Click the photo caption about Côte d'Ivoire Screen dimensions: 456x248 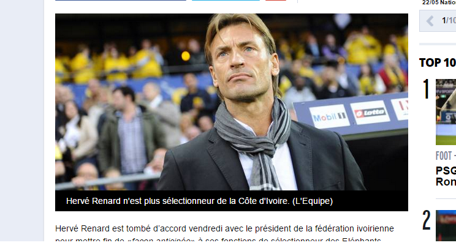[x=200, y=201]
